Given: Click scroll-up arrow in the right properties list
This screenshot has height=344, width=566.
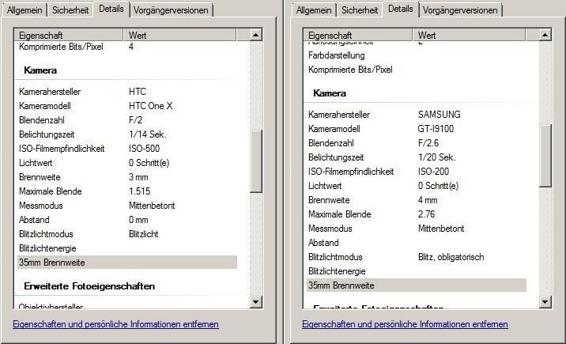Looking at the screenshot, I should tap(545, 35).
